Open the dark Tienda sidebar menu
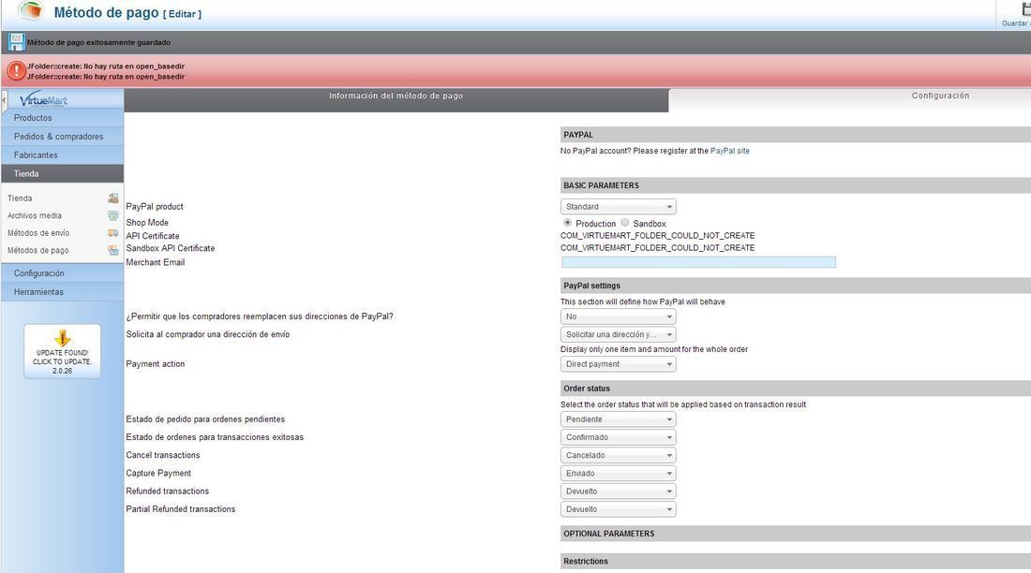The height and width of the screenshot is (573, 1031). tap(63, 173)
